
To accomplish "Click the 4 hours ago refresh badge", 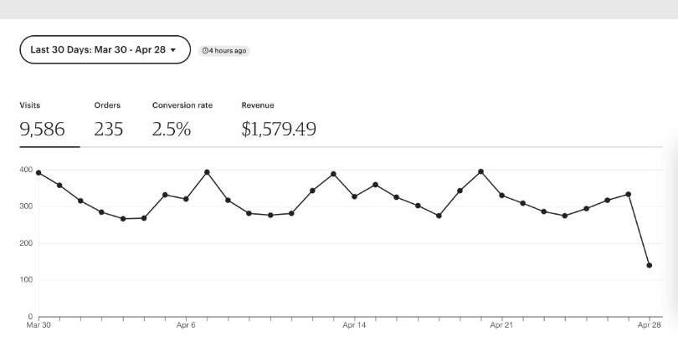I will tap(225, 51).
